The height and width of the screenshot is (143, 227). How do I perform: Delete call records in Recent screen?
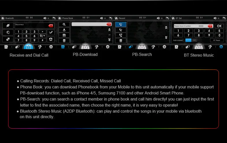pyautogui.click(x=121, y=40)
